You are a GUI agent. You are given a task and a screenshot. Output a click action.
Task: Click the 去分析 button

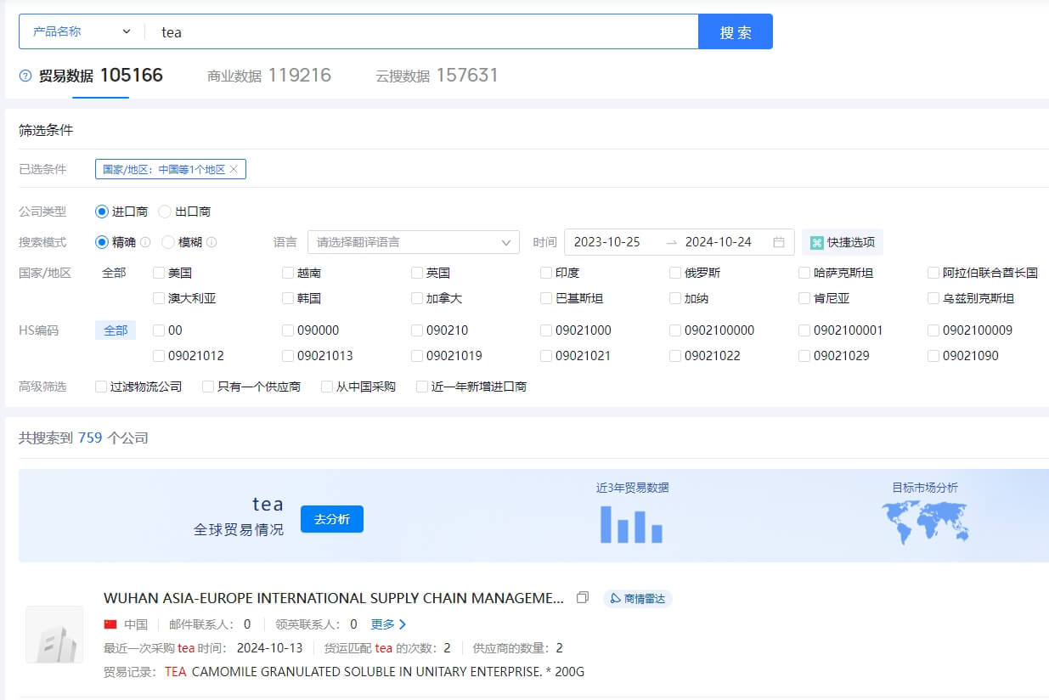[331, 519]
